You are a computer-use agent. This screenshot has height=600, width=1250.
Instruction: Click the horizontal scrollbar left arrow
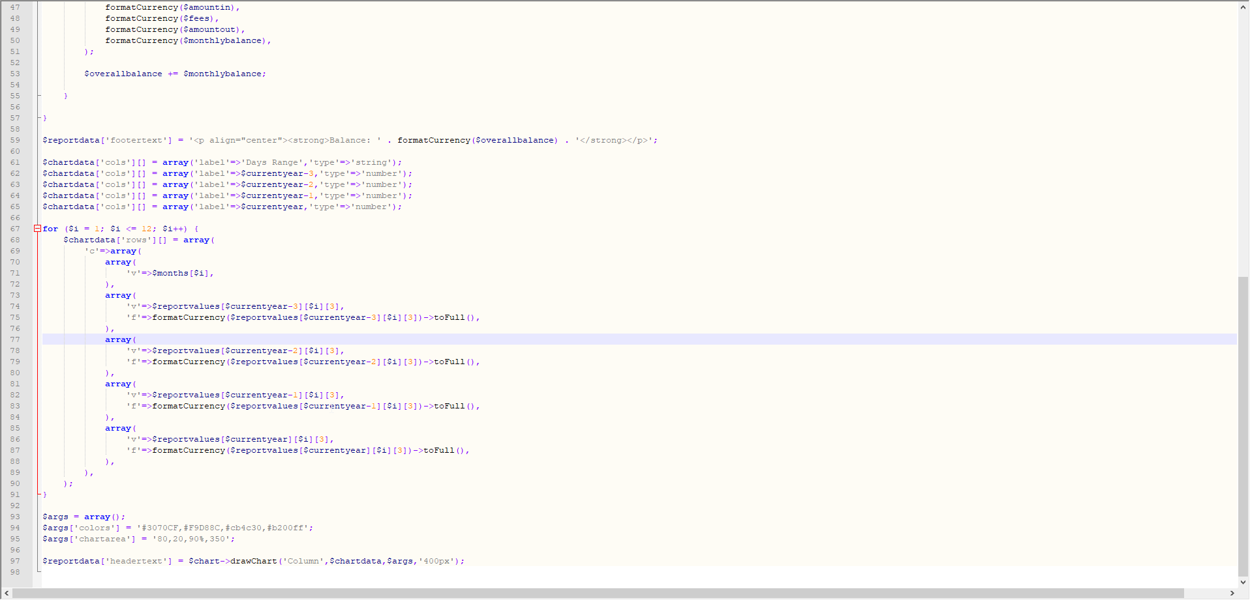[x=7, y=593]
